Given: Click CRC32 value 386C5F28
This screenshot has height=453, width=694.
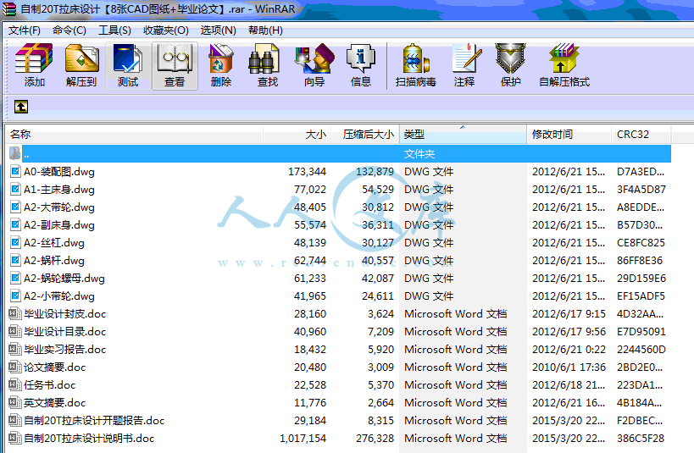Looking at the screenshot, I should pyautogui.click(x=641, y=439).
